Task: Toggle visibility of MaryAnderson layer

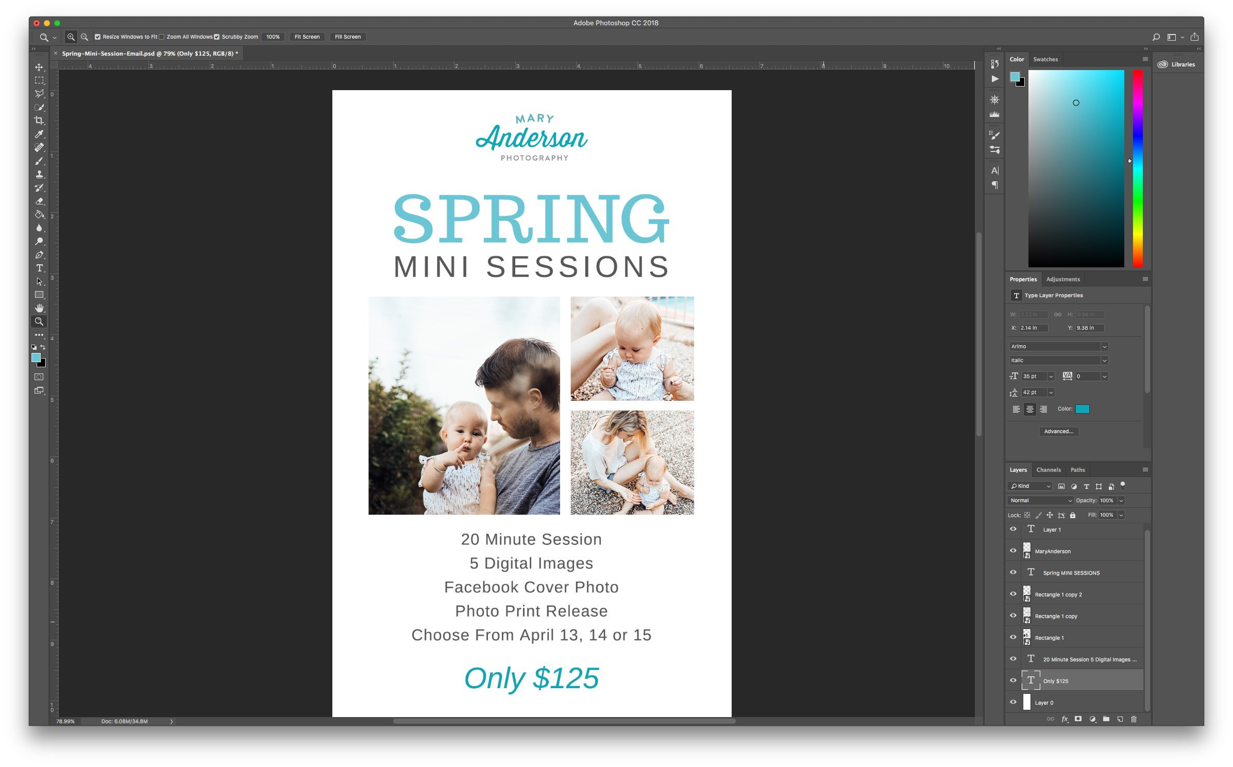Action: point(1012,551)
